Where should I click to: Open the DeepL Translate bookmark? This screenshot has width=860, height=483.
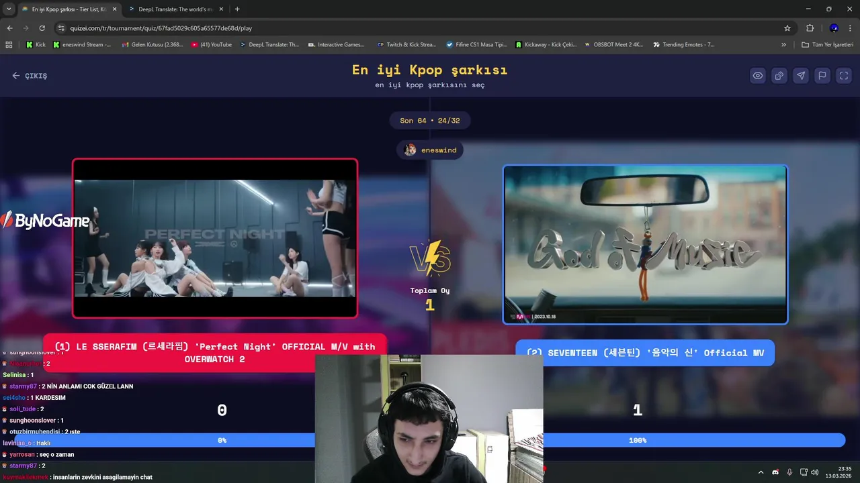pos(269,45)
